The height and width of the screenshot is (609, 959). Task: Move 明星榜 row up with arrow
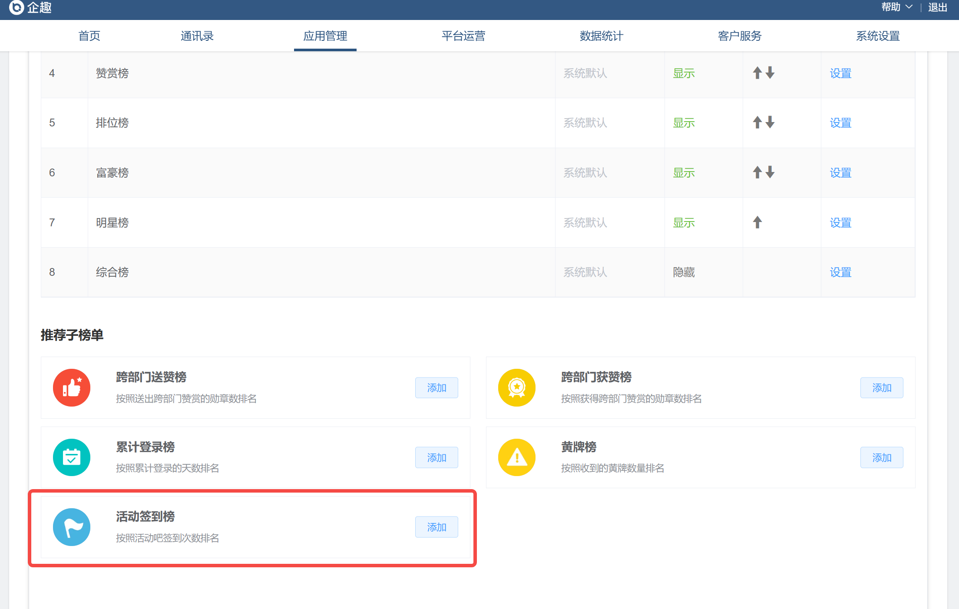757,222
